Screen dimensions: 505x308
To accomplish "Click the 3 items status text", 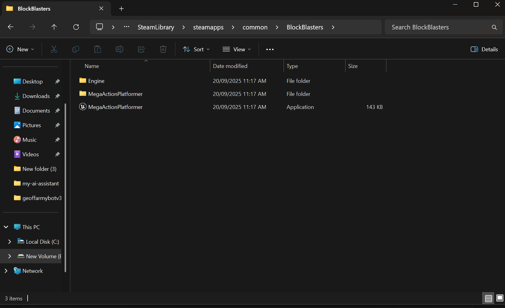I will pyautogui.click(x=13, y=298).
